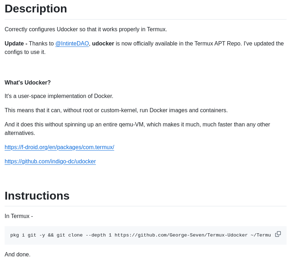Click the horizontal rule under Instructions
This screenshot has height=261, width=289.
(x=144, y=206)
